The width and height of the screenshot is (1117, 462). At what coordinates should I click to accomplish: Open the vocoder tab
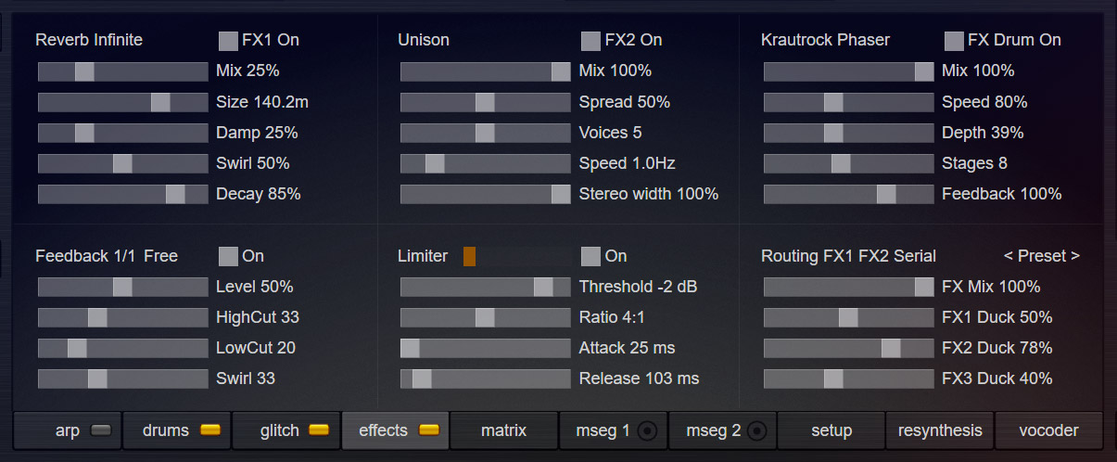tap(1048, 430)
